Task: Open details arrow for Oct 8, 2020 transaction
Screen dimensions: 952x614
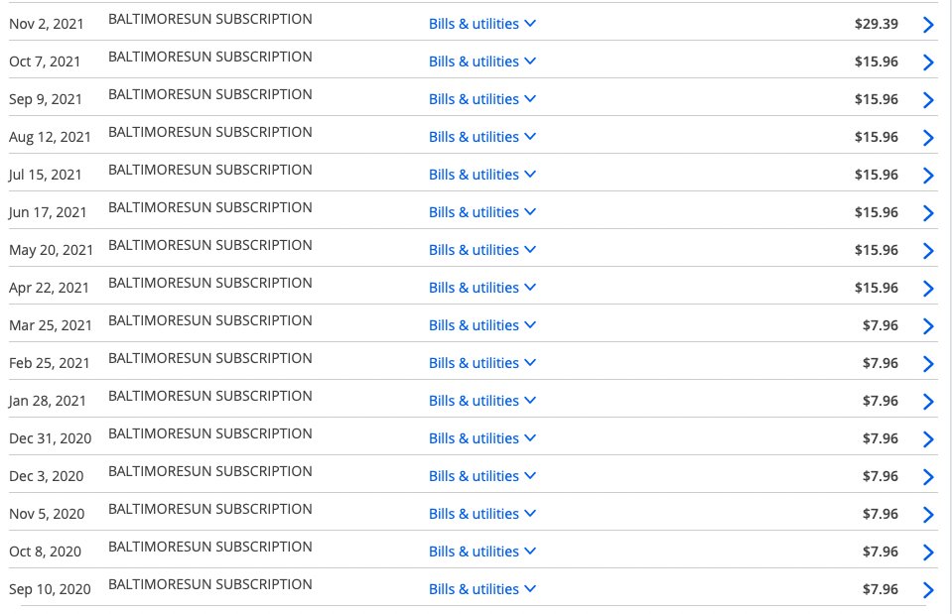Action: [x=928, y=552]
